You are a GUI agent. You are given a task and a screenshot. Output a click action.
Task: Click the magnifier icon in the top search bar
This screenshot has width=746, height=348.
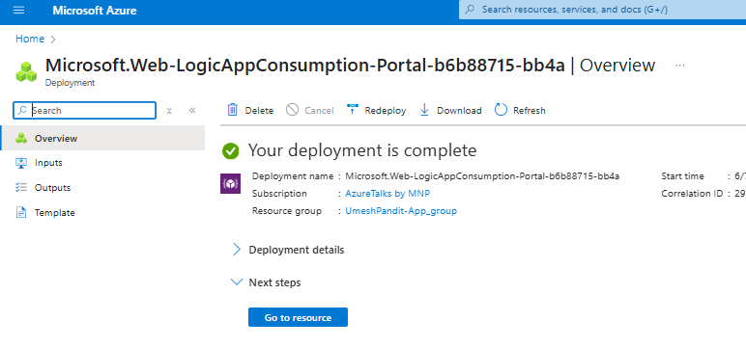click(x=470, y=10)
